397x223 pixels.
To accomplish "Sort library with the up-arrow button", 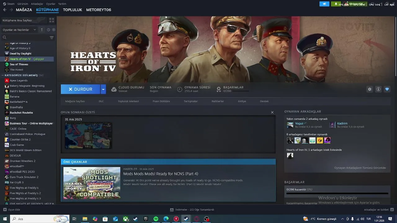I will [42, 30].
